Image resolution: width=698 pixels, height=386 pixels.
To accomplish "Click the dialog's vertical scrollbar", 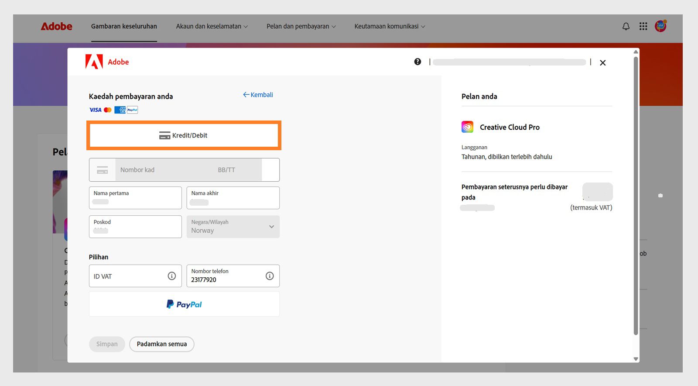I will pos(636,195).
